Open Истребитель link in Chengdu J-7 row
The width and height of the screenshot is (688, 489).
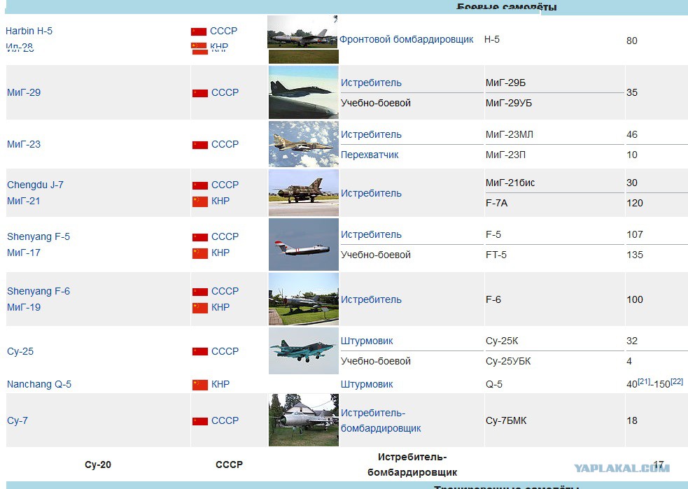tap(371, 193)
